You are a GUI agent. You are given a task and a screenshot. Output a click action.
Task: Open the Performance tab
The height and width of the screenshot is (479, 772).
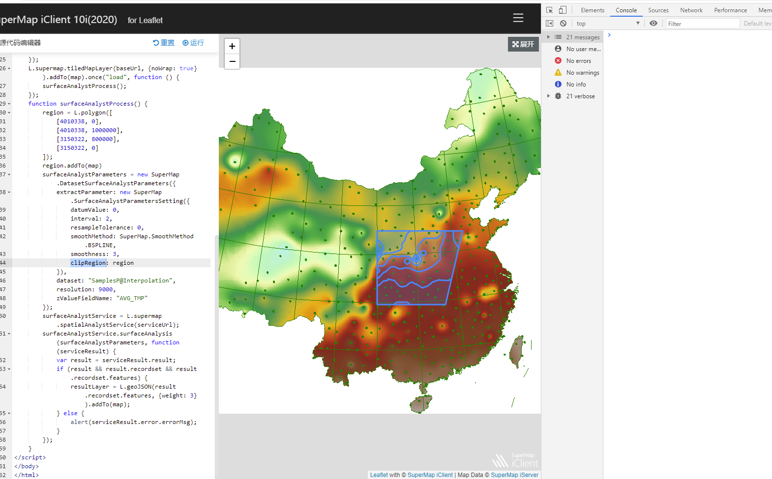[730, 10]
